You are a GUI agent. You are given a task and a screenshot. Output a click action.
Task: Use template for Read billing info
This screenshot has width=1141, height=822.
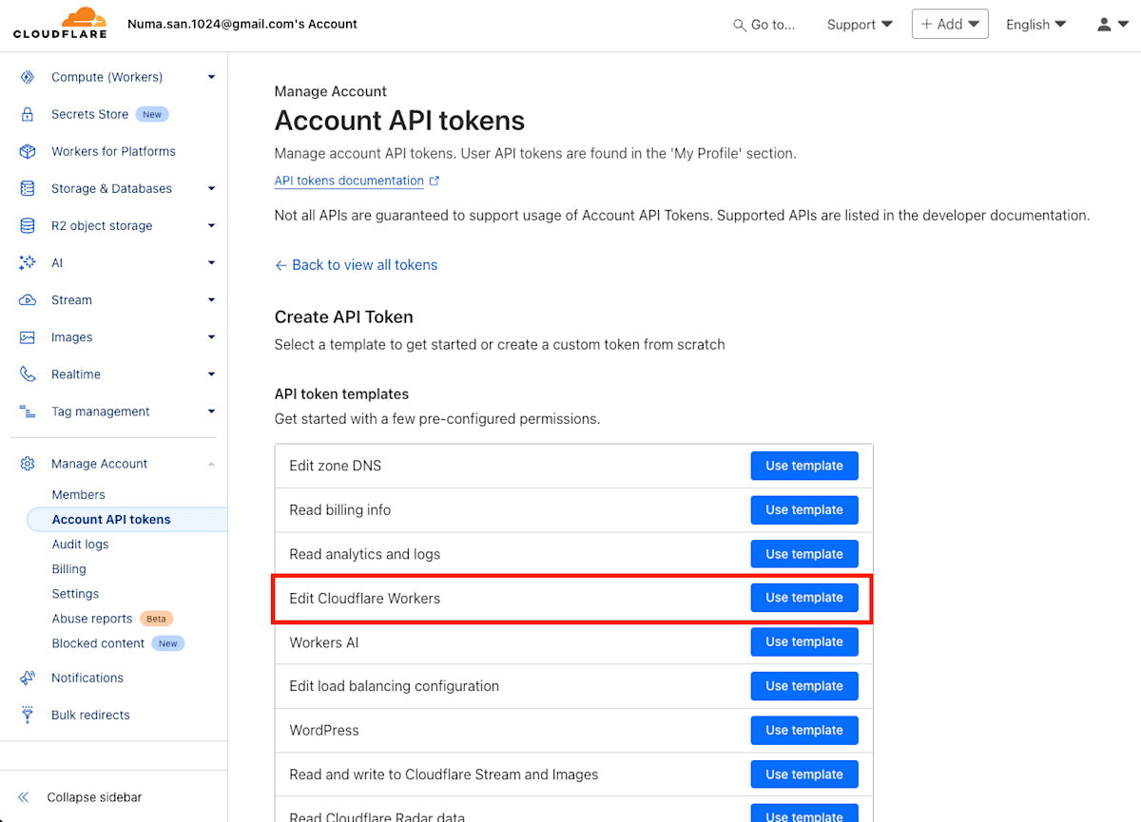coord(804,509)
